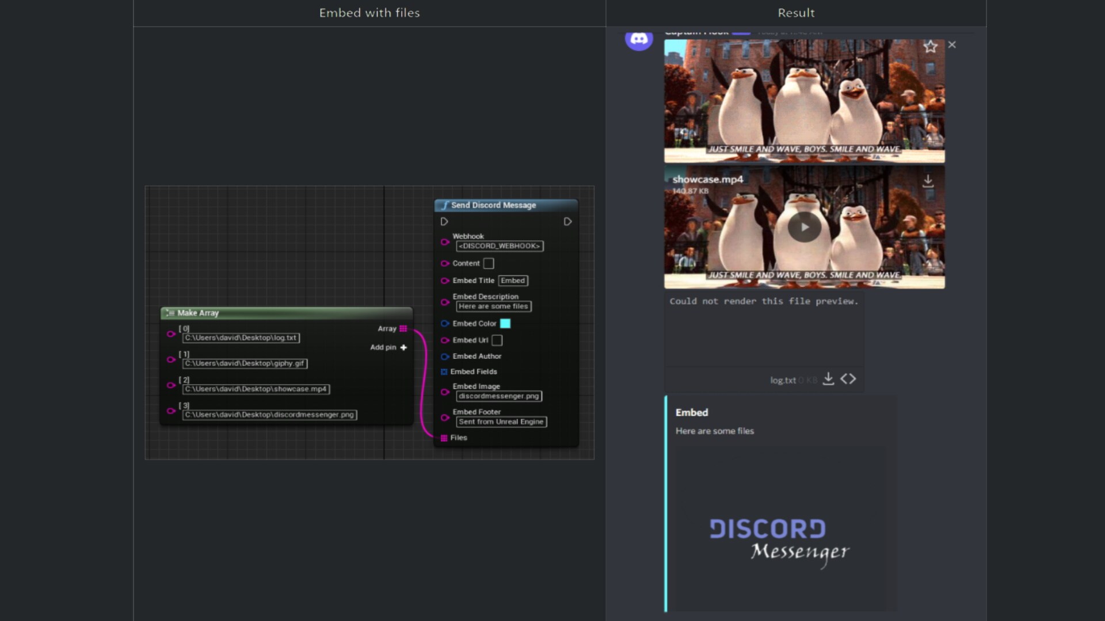Click the Webhook input pin

pos(445,242)
